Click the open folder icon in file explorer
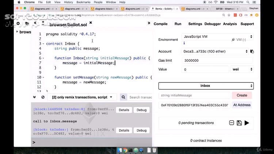274x154 pixels. (26, 23)
